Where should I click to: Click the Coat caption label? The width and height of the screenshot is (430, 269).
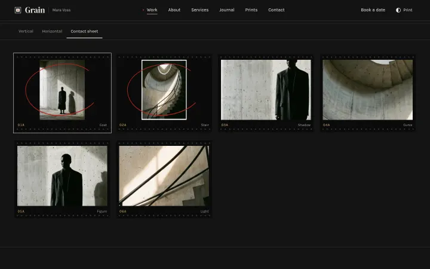(103, 125)
